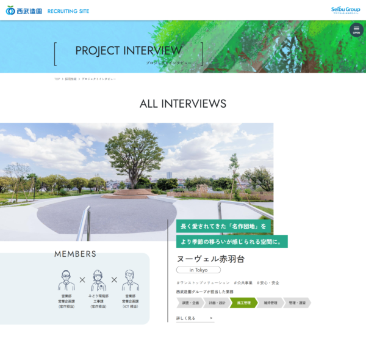Viewport: 366px width, 346px height.
Task: Click the helmeted worker member icon
Action: point(98,281)
